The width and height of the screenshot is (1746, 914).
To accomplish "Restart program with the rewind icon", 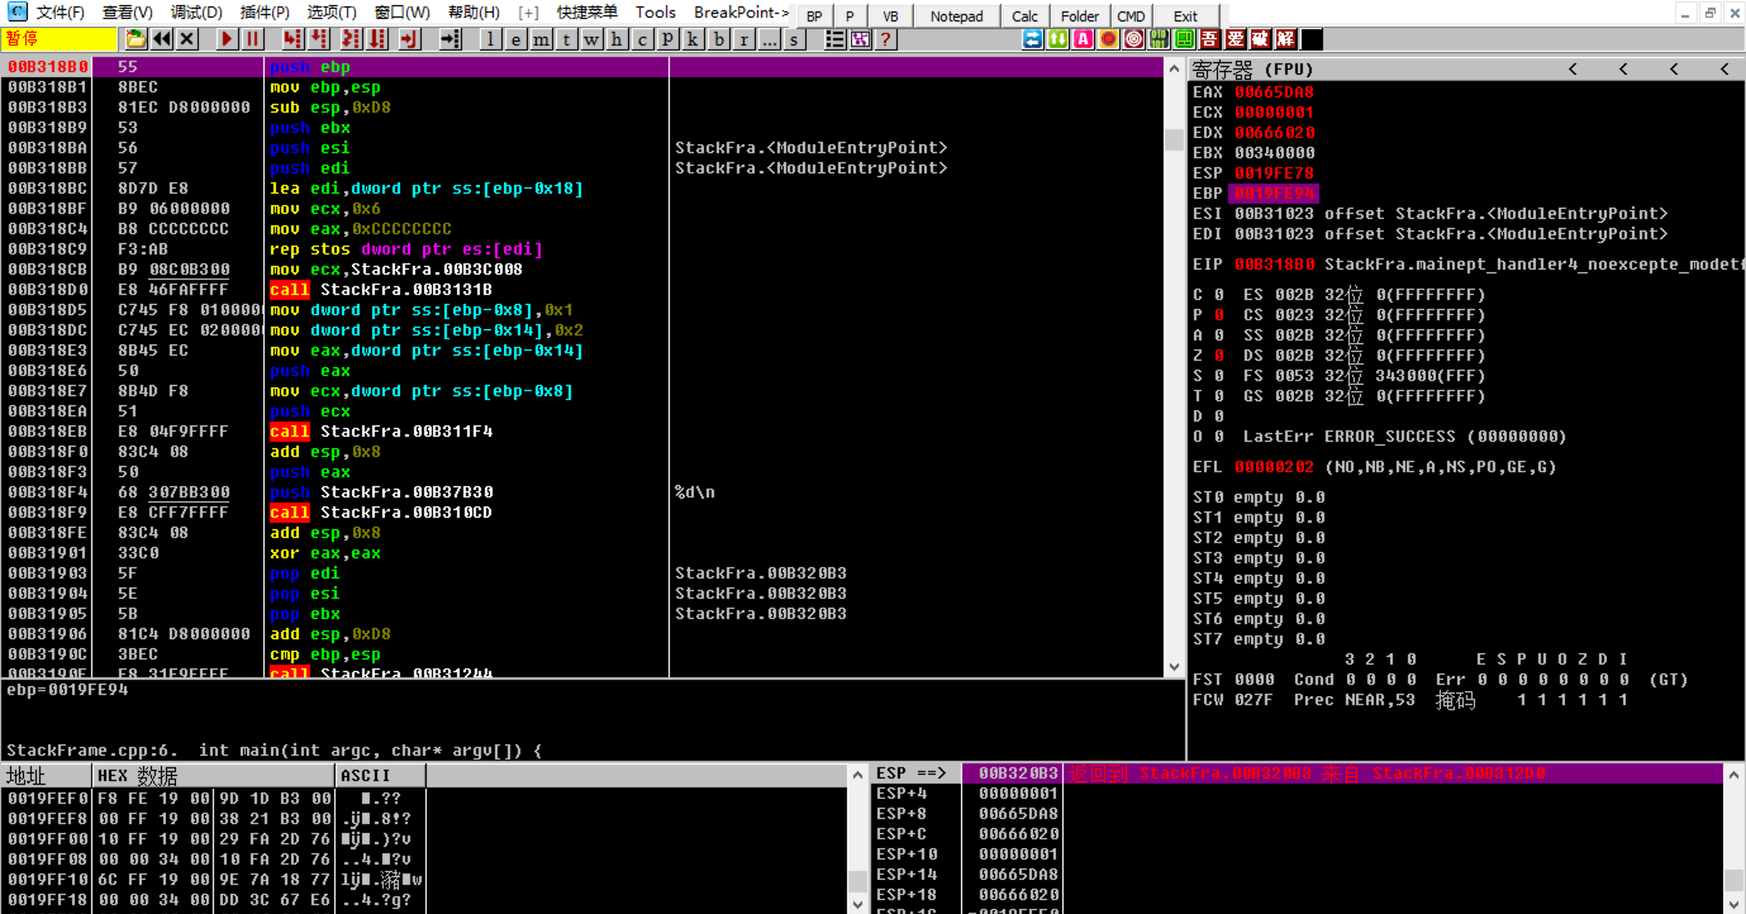I will (x=162, y=39).
